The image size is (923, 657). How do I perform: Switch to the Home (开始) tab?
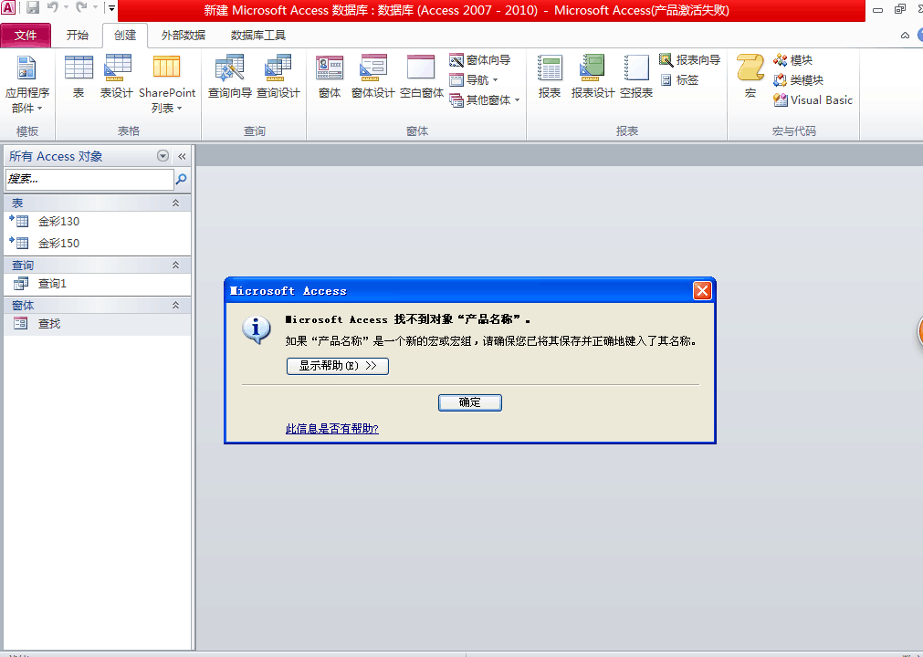pyautogui.click(x=77, y=36)
